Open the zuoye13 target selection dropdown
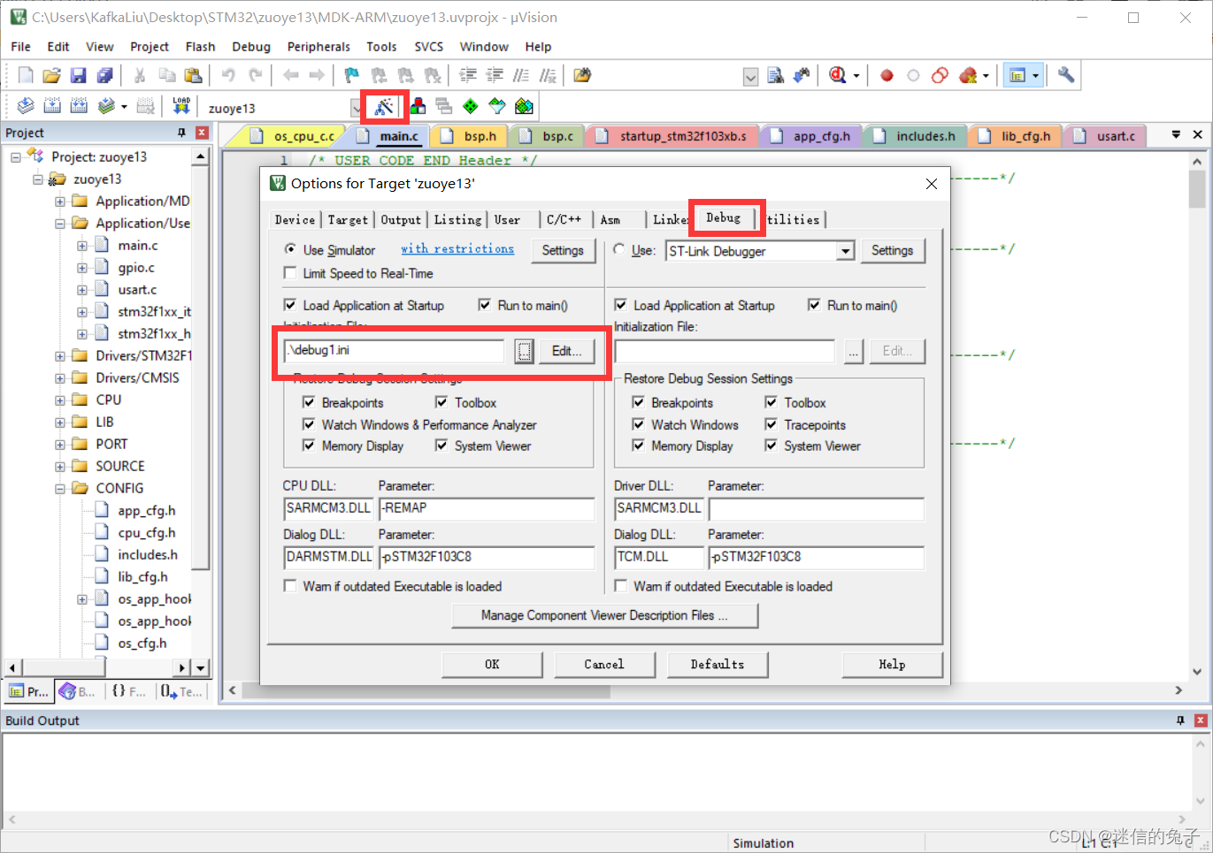This screenshot has height=853, width=1213. click(x=356, y=108)
